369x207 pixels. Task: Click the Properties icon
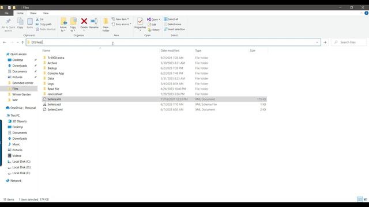coord(140,22)
